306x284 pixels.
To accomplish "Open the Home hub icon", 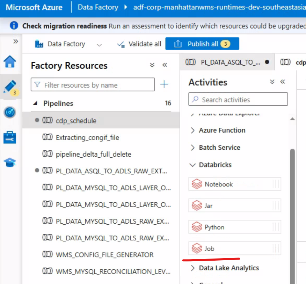I will (10, 62).
